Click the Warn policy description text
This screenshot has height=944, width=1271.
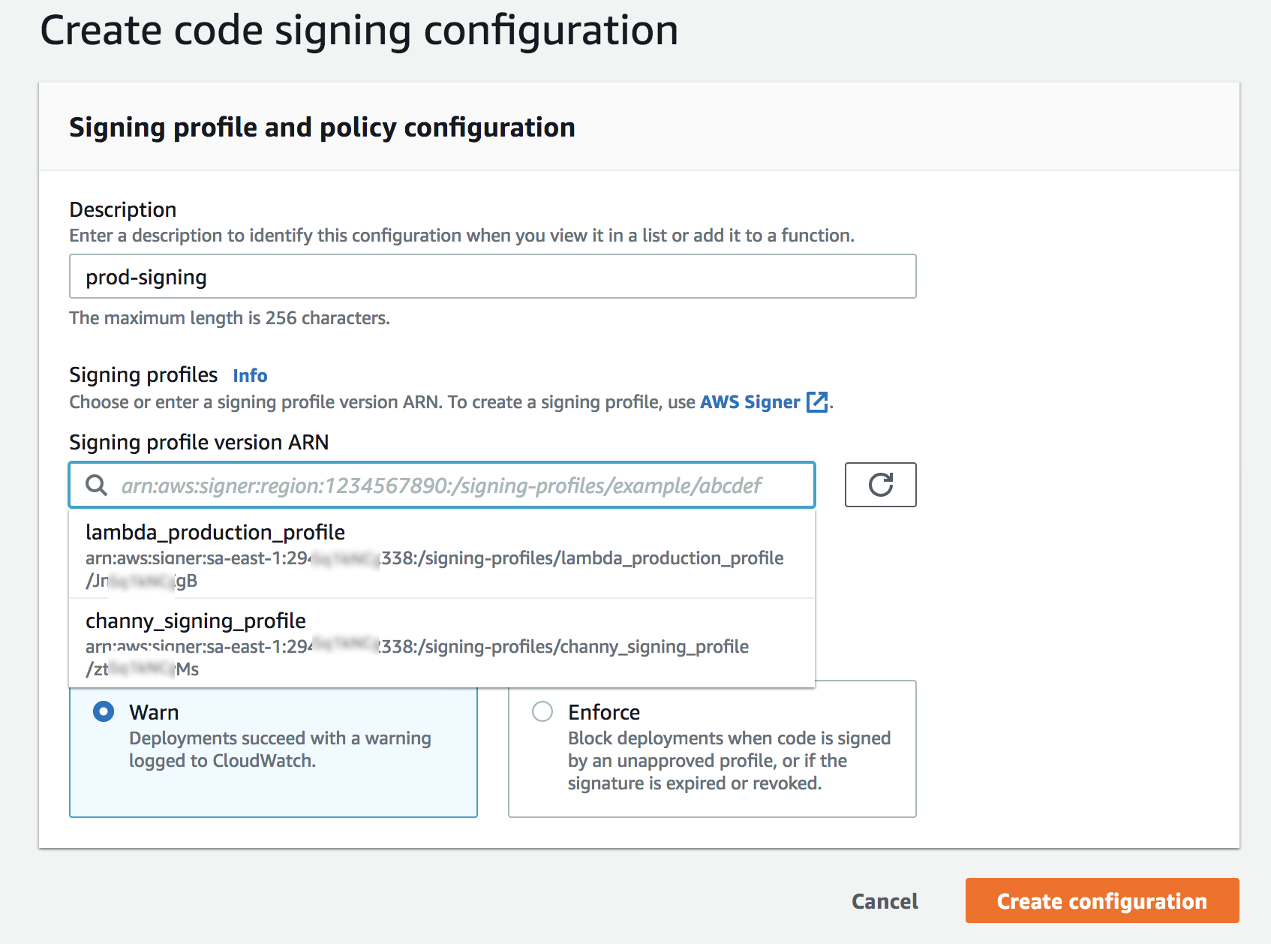coord(280,750)
